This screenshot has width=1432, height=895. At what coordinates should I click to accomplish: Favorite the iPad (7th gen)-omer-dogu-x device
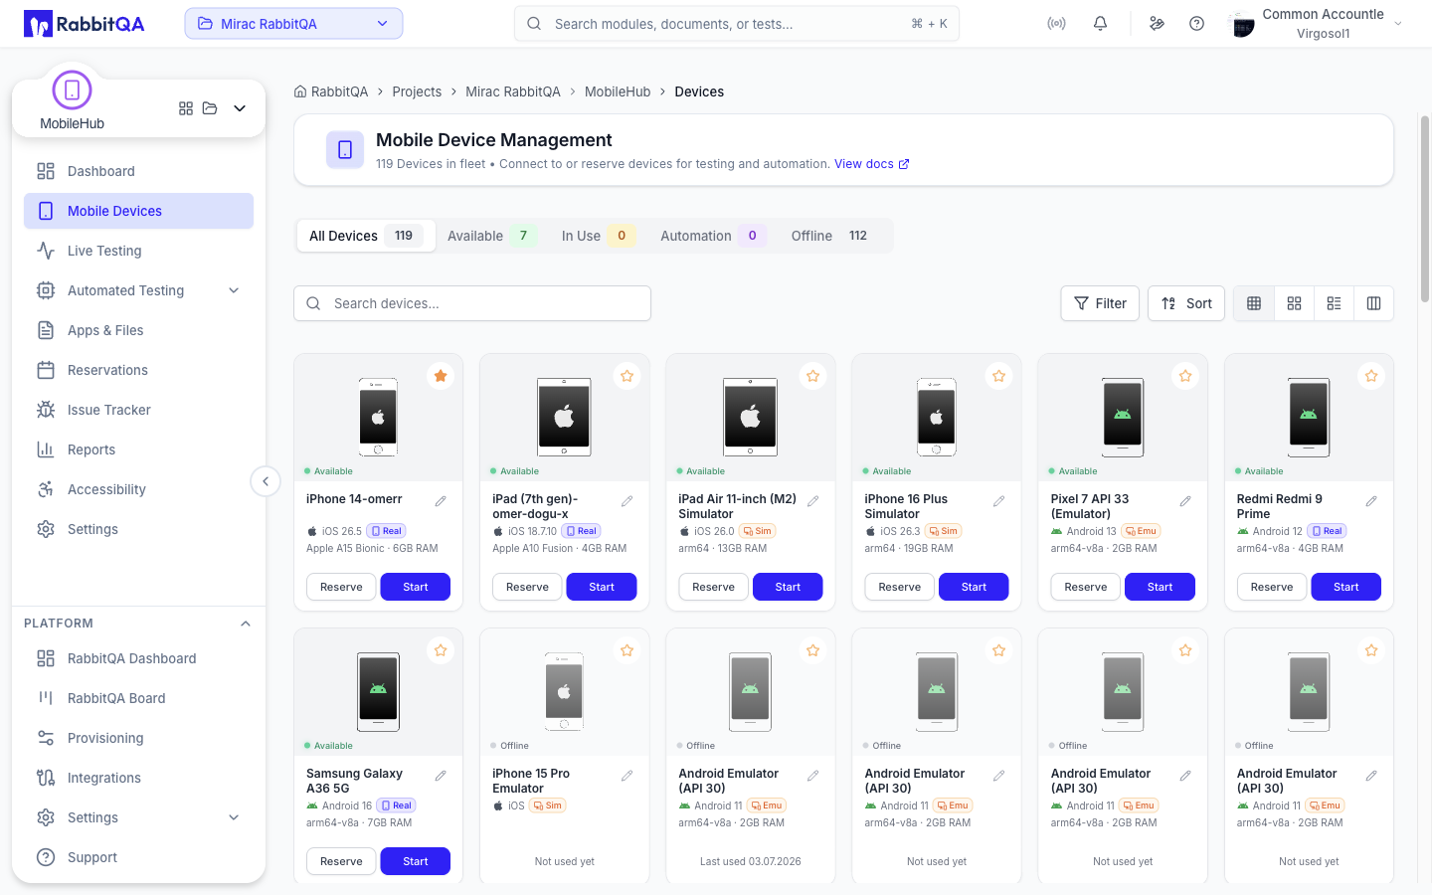[626, 376]
